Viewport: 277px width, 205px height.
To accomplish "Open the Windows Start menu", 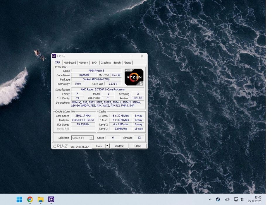I will pyautogui.click(x=19, y=199).
